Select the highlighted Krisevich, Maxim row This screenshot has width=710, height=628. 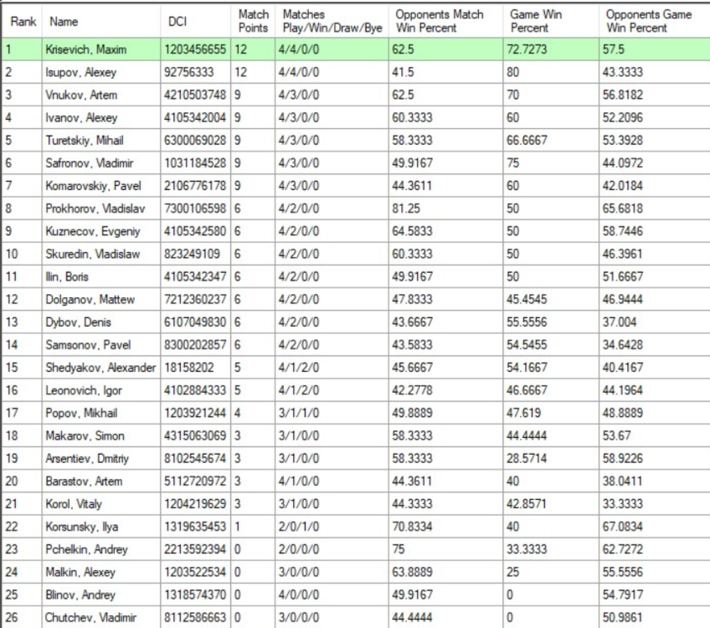pyautogui.click(x=85, y=50)
